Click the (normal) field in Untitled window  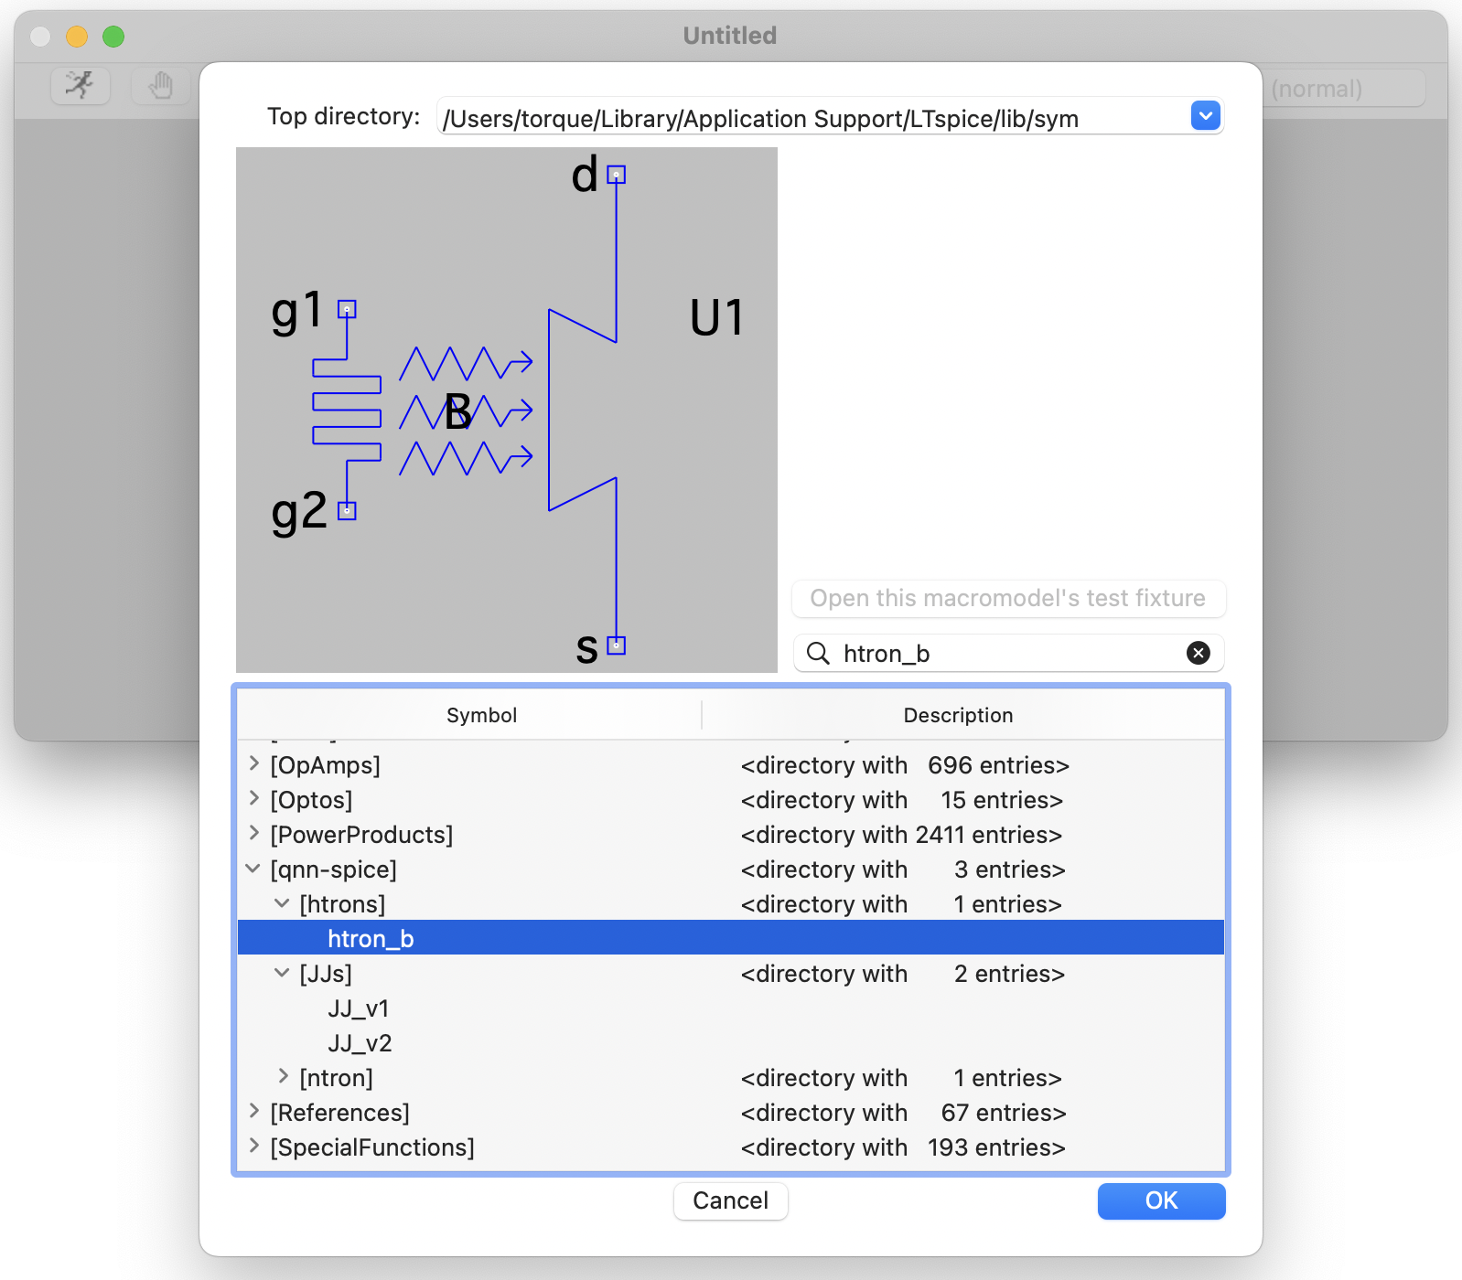(1343, 89)
